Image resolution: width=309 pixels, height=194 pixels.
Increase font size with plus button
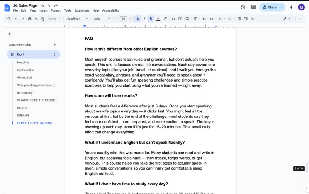pos(130,19)
